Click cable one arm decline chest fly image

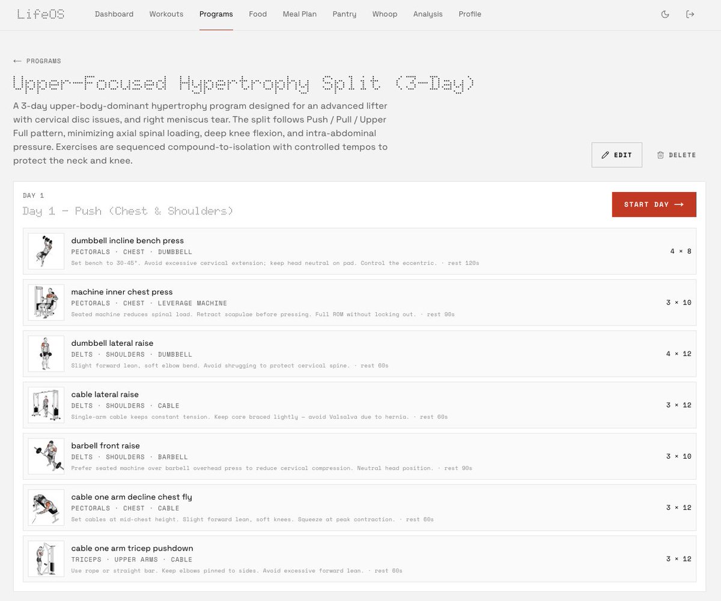tap(46, 508)
